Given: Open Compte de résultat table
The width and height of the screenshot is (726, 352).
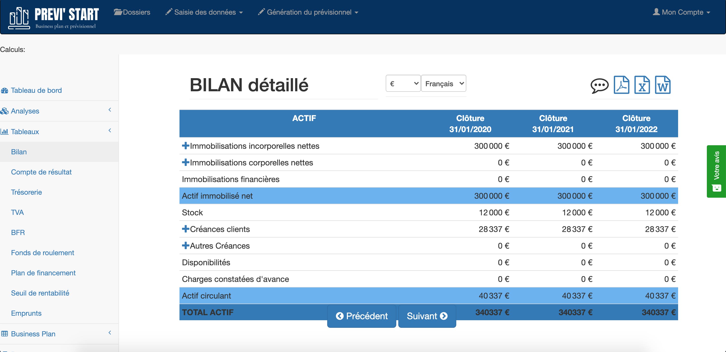Looking at the screenshot, I should pyautogui.click(x=41, y=172).
